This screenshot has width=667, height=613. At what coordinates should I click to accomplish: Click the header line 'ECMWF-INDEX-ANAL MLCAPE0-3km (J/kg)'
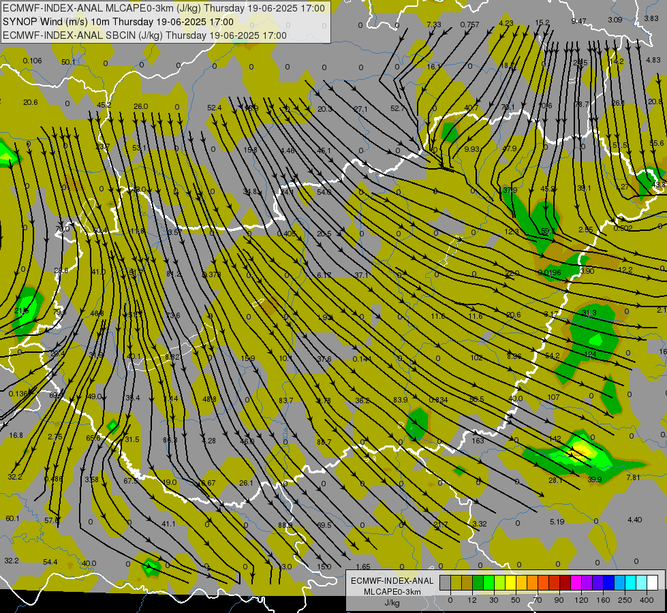164,8
